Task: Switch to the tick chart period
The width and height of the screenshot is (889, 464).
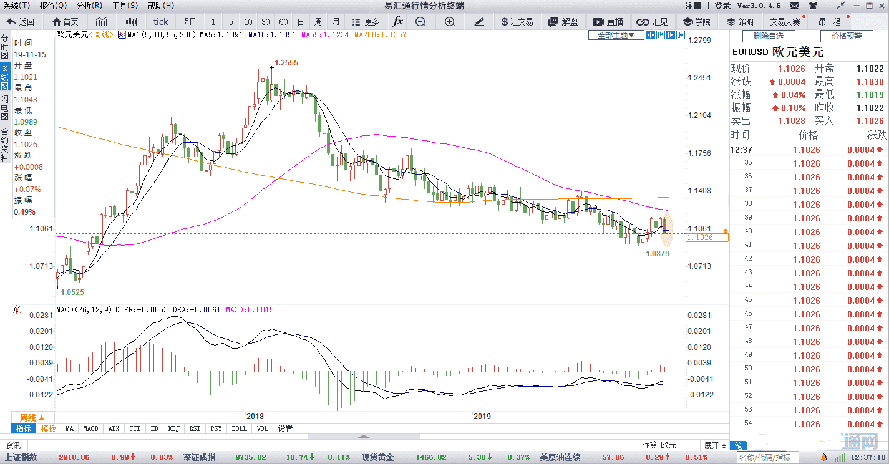Action: (161, 22)
